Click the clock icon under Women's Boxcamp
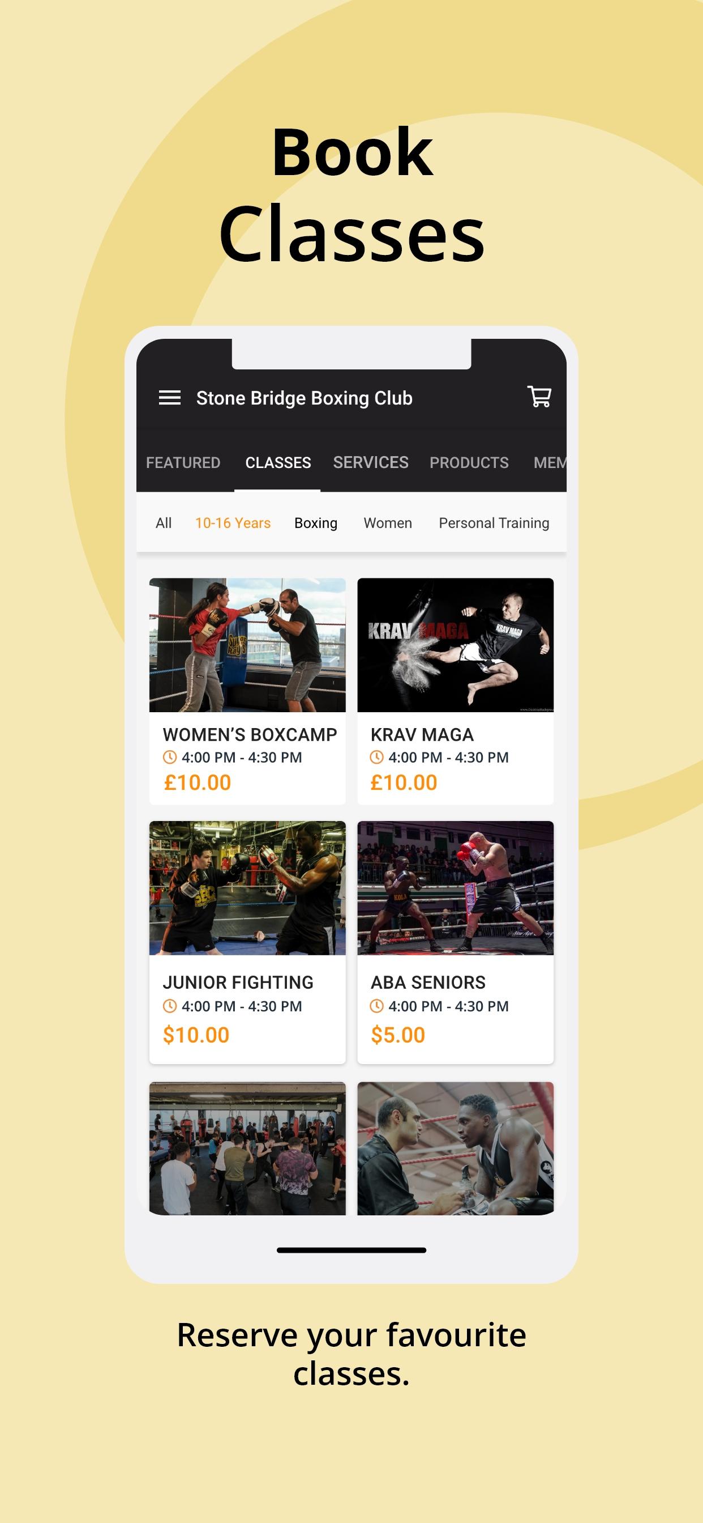This screenshot has height=1523, width=703. coord(170,757)
